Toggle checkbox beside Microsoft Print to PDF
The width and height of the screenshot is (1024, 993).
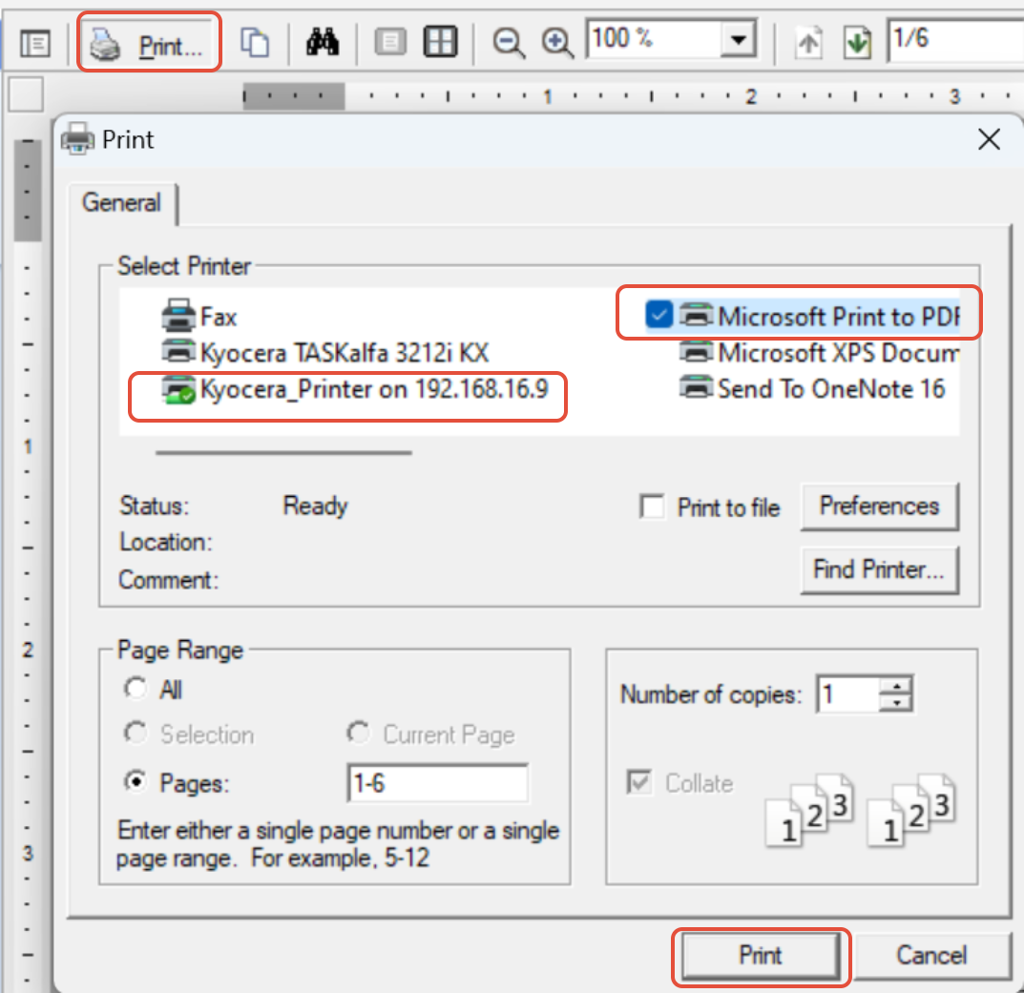point(658,315)
